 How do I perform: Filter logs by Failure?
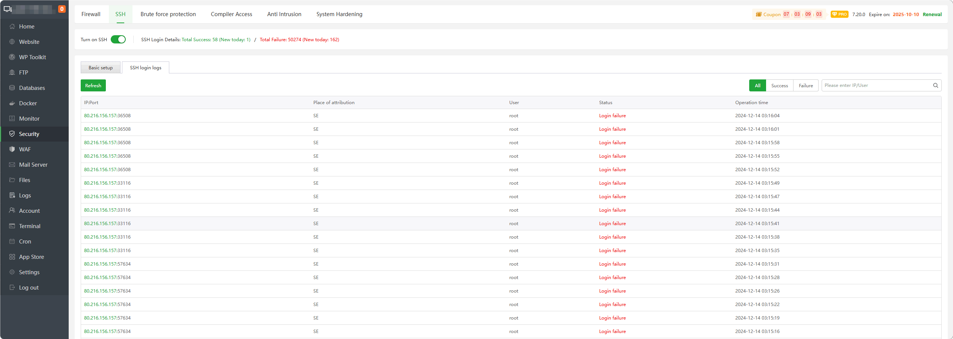pos(805,85)
